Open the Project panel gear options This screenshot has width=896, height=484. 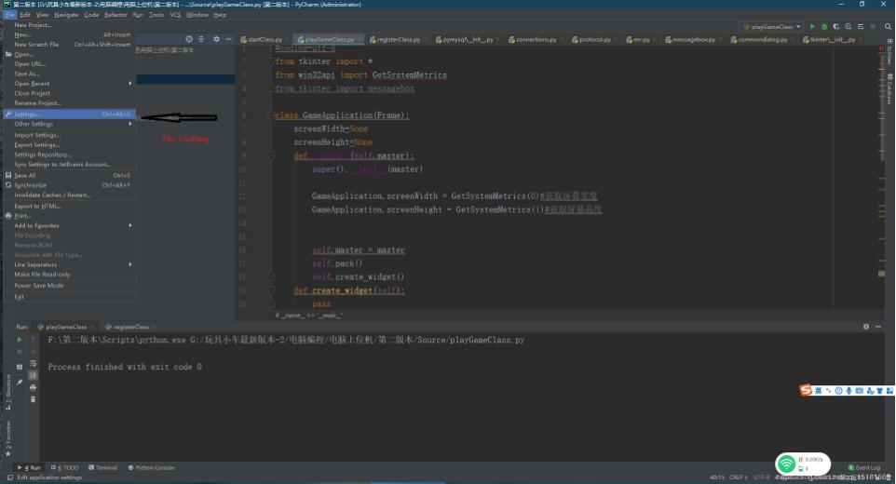217,39
